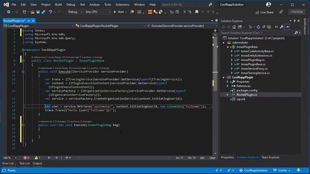Click the Undo arrow icon

50,12
